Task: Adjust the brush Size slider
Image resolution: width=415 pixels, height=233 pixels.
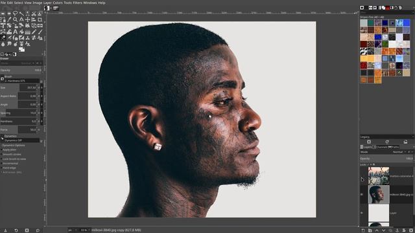Action: 18,87
